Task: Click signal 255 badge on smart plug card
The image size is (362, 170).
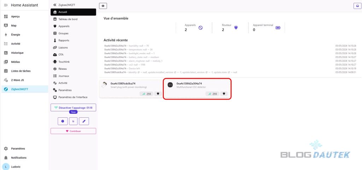Action: [146, 94]
